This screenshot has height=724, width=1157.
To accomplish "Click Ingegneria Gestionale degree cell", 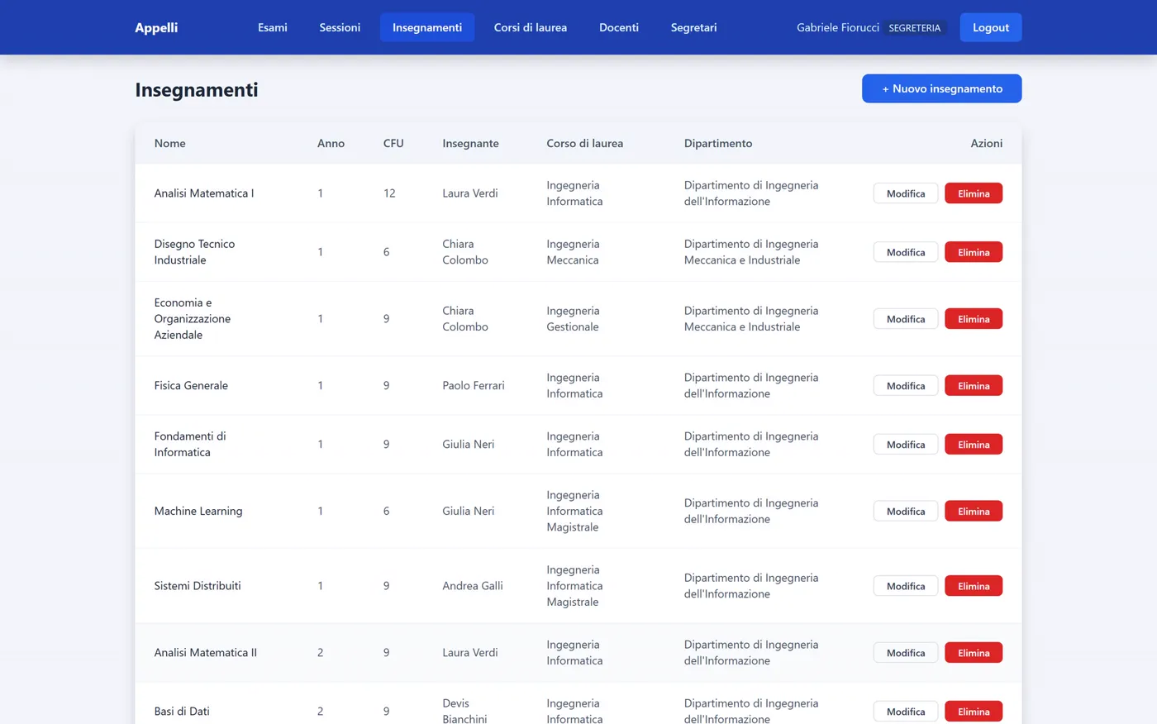I will (573, 318).
